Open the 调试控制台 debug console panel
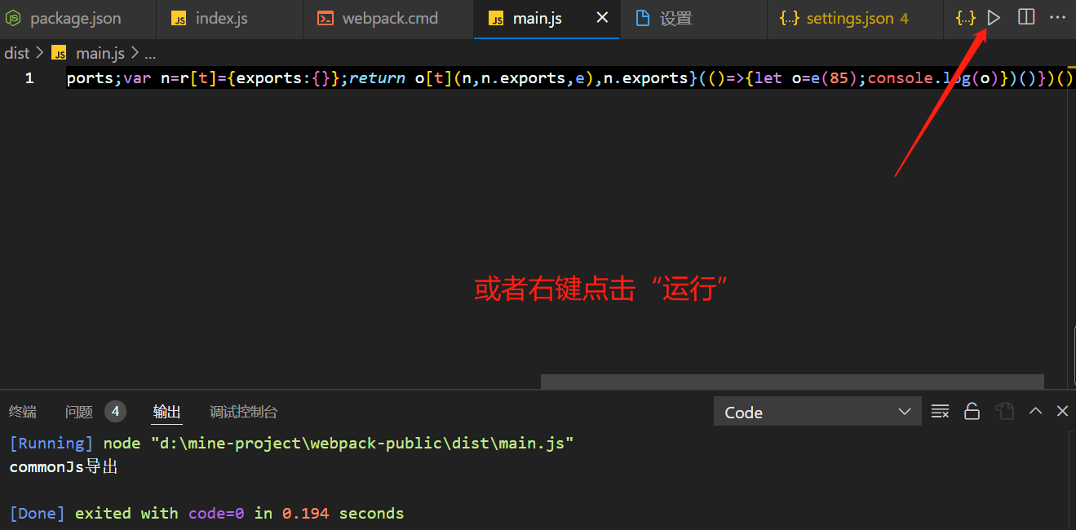 coord(243,412)
